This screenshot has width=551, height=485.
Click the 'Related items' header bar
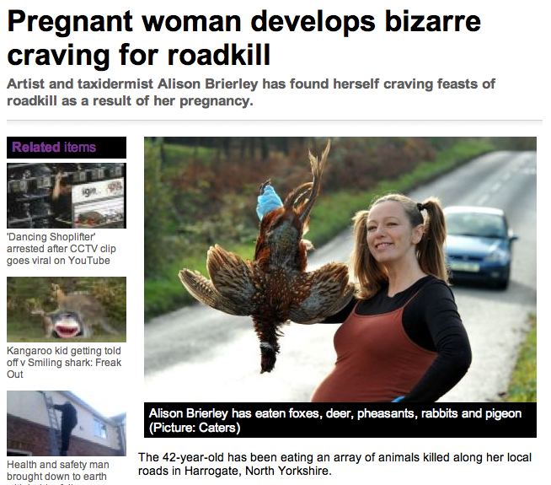coord(67,148)
